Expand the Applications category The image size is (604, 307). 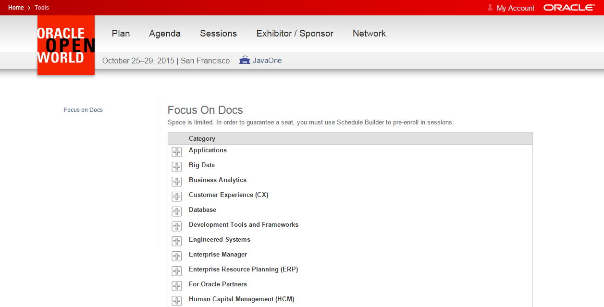pyautogui.click(x=177, y=152)
